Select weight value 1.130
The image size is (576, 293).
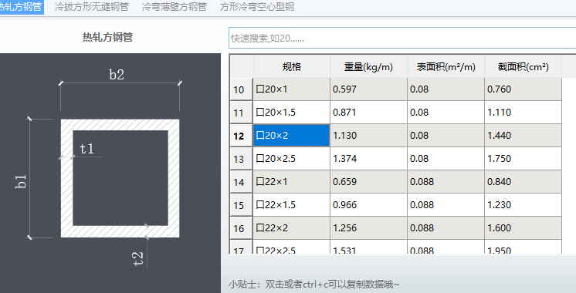click(x=369, y=135)
